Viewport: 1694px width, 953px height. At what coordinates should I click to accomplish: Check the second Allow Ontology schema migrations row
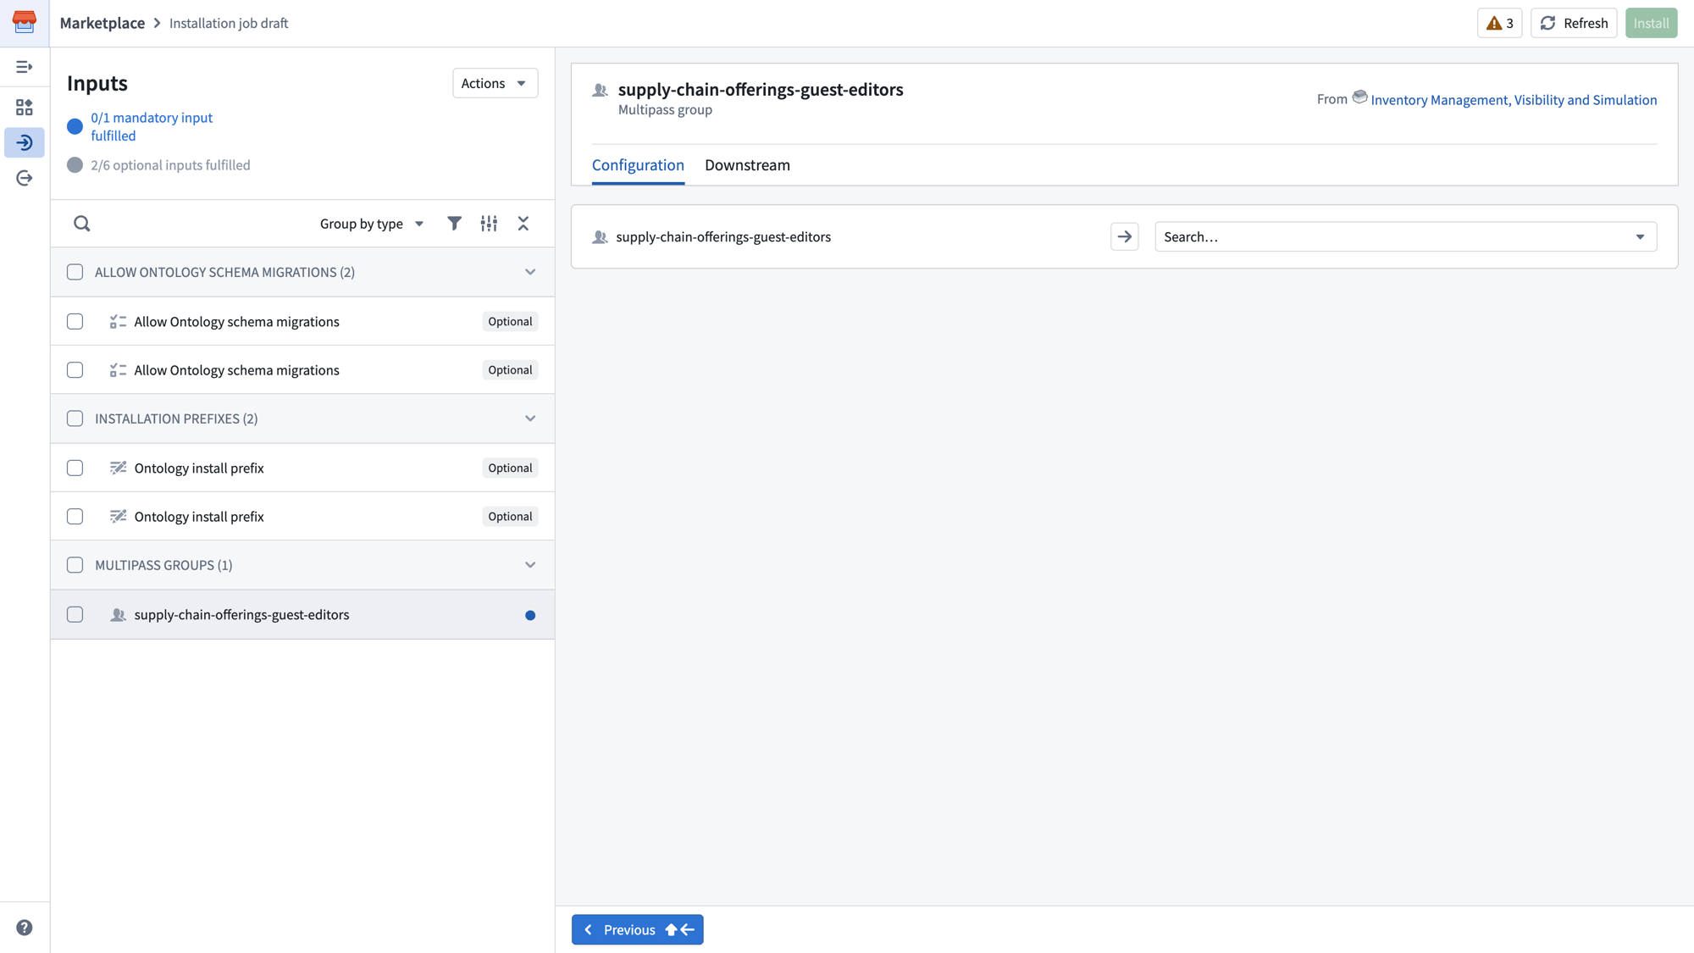pyautogui.click(x=75, y=370)
